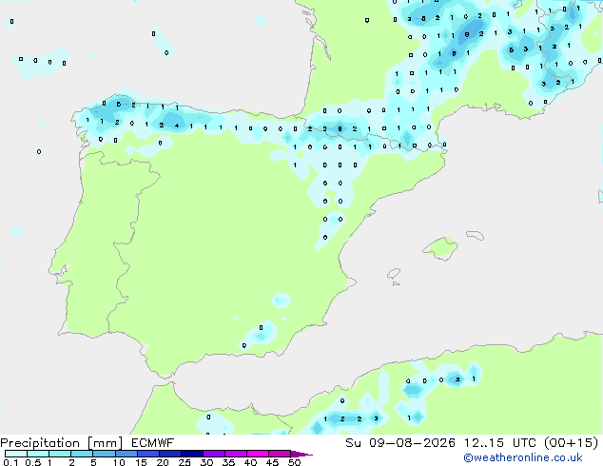
Task: Pick the 1–2 mm legend color swatch
Action: (x=60, y=454)
